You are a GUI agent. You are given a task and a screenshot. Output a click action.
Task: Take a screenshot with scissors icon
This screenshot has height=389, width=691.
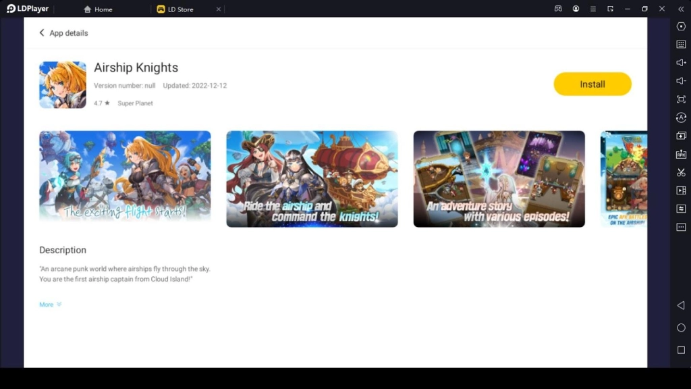[x=681, y=172]
